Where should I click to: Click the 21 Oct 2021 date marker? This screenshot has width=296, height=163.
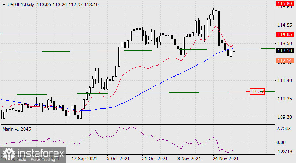pyautogui.click(x=155, y=159)
